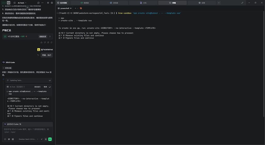
Task: Focus the chat input field
Action: click(x=27, y=131)
